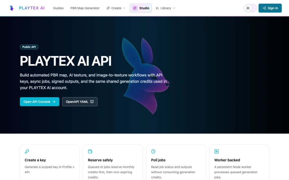Open the API Console button
This screenshot has width=289, height=180.
tap(40, 102)
